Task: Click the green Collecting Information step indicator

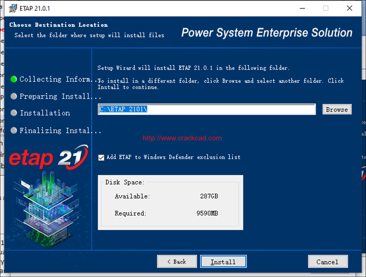Action: coord(14,79)
